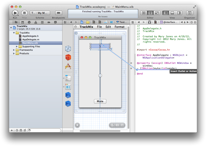
Task: Expand the Supporting Files group
Action: click(17, 46)
